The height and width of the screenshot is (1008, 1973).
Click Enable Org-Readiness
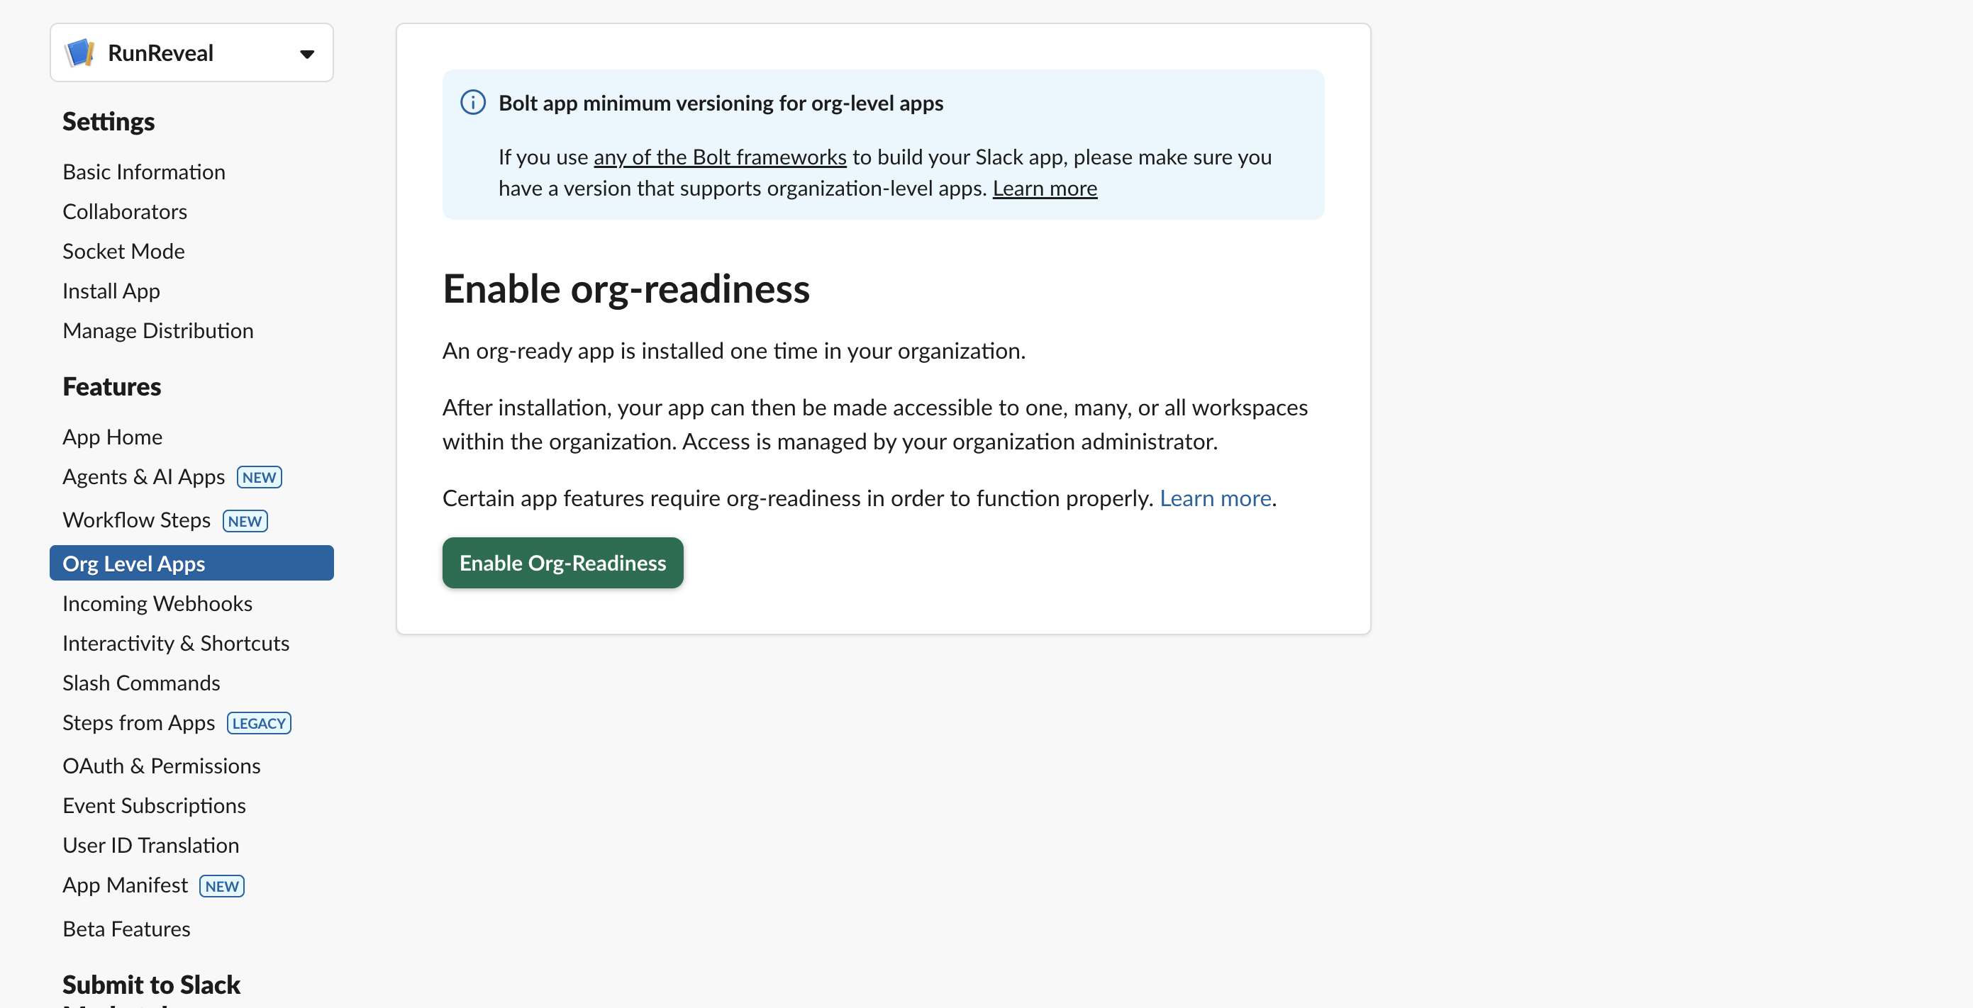tap(562, 563)
